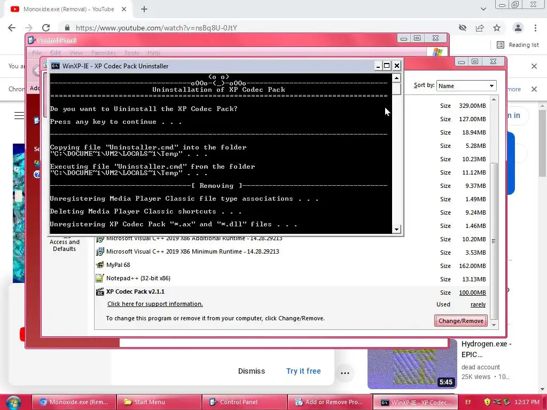Click the security shield tray icon
Screen dimensions: 547x410
487,402
